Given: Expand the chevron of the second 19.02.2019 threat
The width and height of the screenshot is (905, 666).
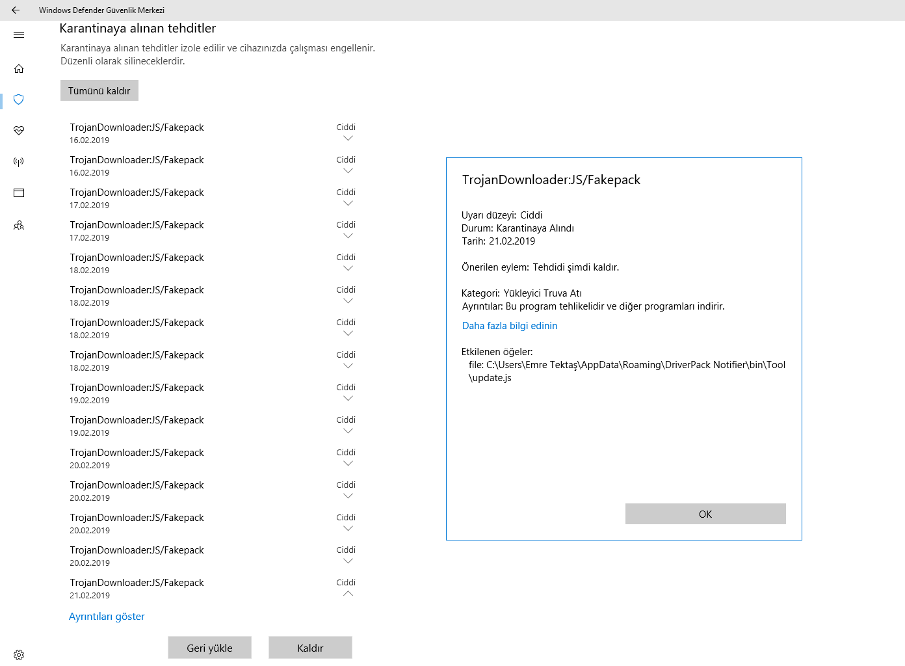Looking at the screenshot, I should [348, 431].
